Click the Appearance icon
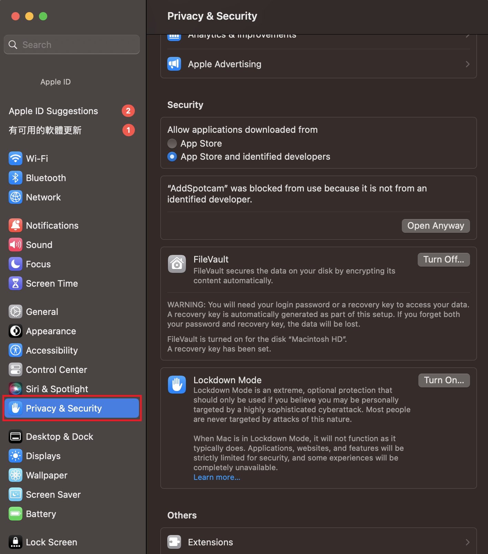This screenshot has width=488, height=554. [16, 331]
